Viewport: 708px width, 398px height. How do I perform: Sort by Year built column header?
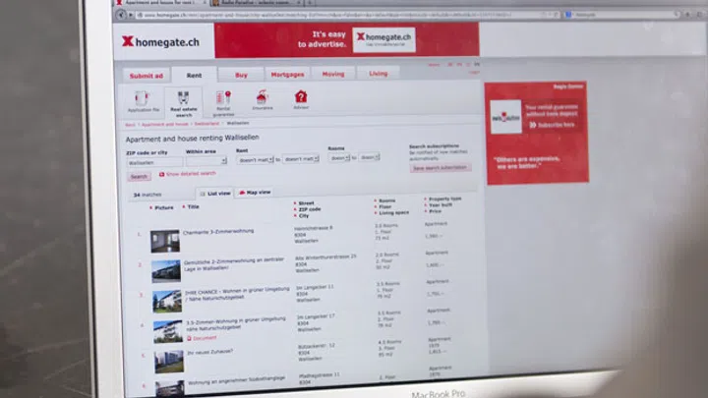point(441,204)
